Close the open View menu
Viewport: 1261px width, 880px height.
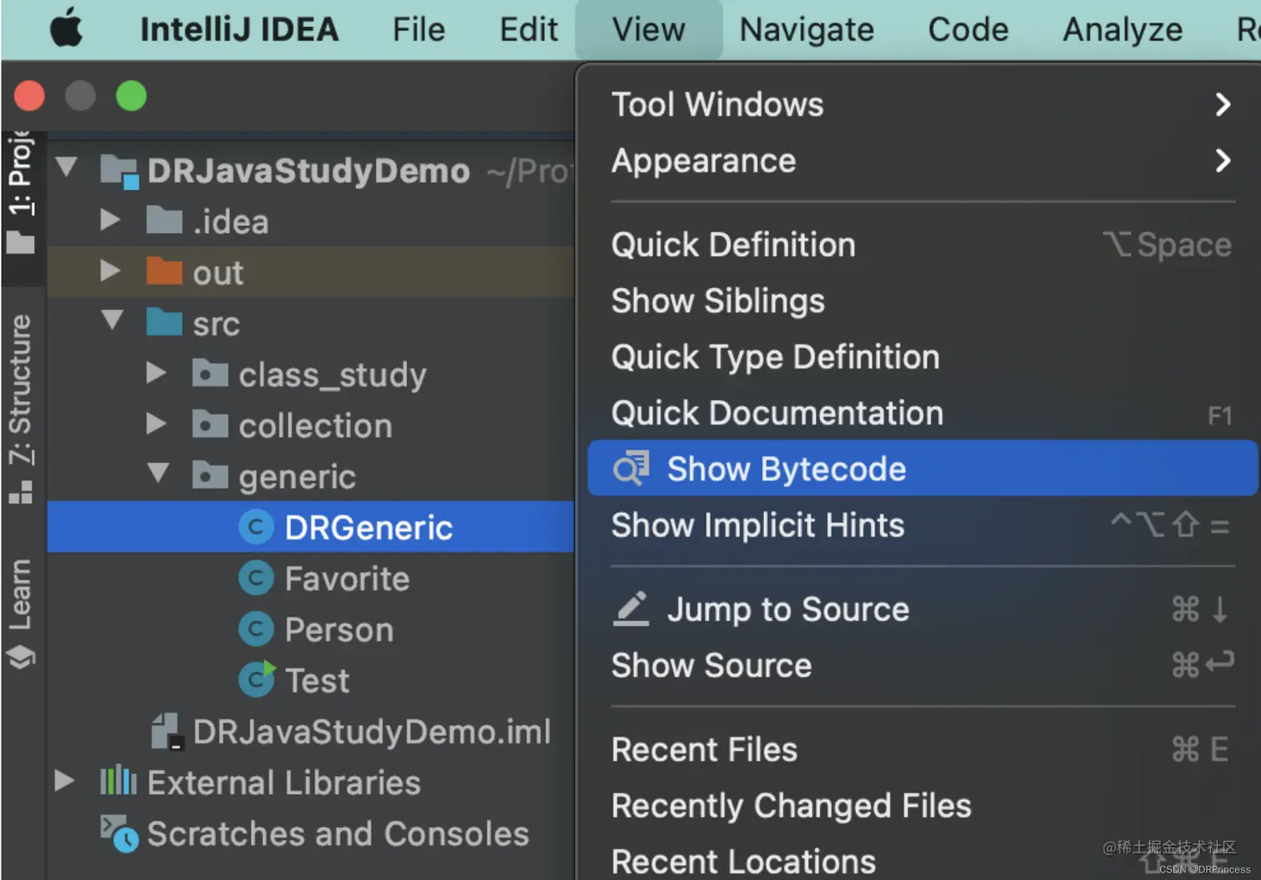click(648, 30)
